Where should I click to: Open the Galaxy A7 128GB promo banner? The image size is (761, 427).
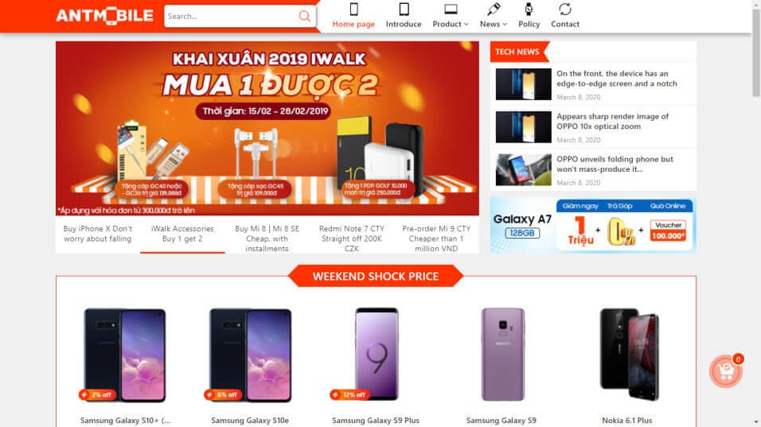coord(593,225)
